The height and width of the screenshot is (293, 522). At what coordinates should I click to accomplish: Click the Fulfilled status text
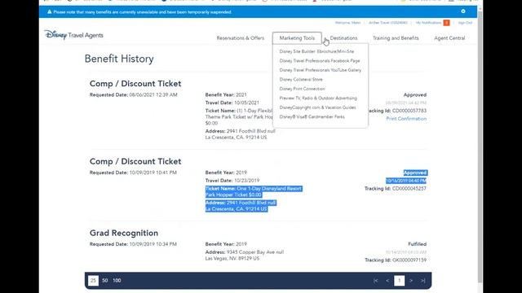417,244
